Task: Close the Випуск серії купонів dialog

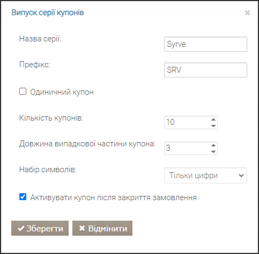Action: coord(247,13)
